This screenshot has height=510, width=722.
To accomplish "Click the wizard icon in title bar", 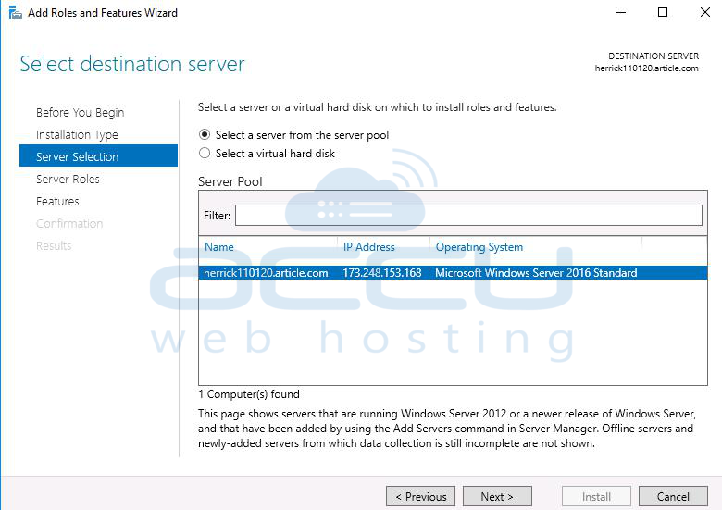I will pos(15,12).
